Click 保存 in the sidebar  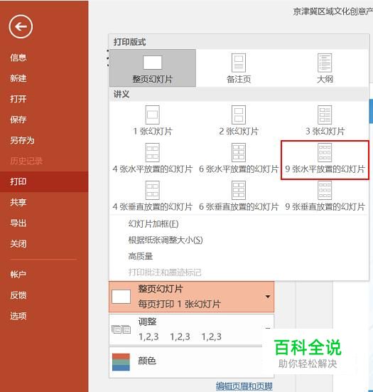[44, 120]
